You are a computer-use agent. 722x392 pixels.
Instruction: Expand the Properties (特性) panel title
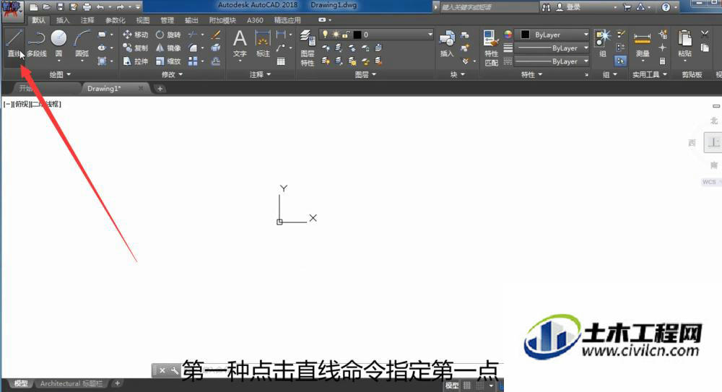[531, 74]
